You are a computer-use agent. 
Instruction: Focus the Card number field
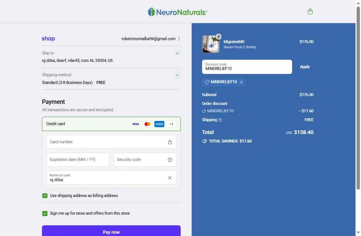(x=112, y=142)
